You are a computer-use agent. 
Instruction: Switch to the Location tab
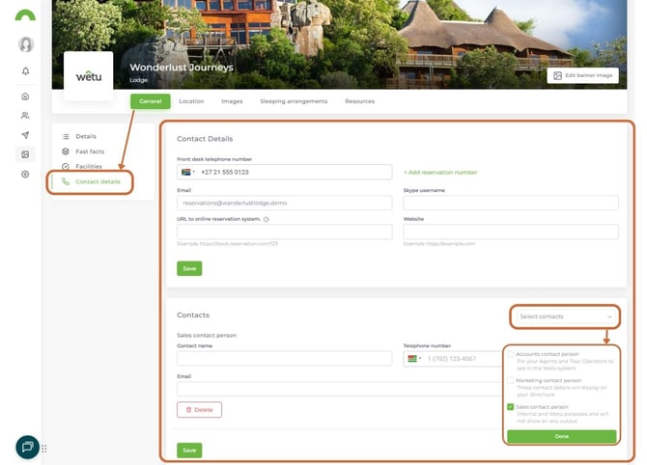point(191,101)
